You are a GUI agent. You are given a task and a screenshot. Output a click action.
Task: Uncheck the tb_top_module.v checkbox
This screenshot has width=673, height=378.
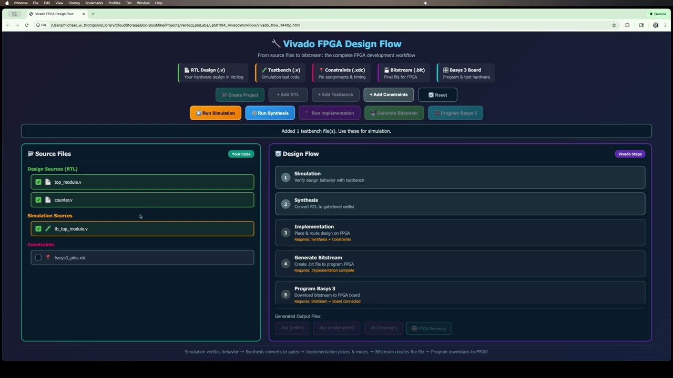point(38,229)
